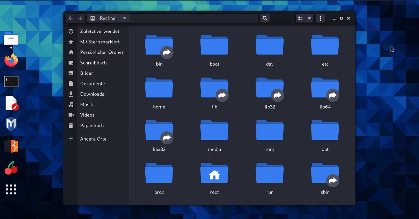Open Bilder in sidebar
The height and width of the screenshot is (219, 419).
tap(87, 73)
